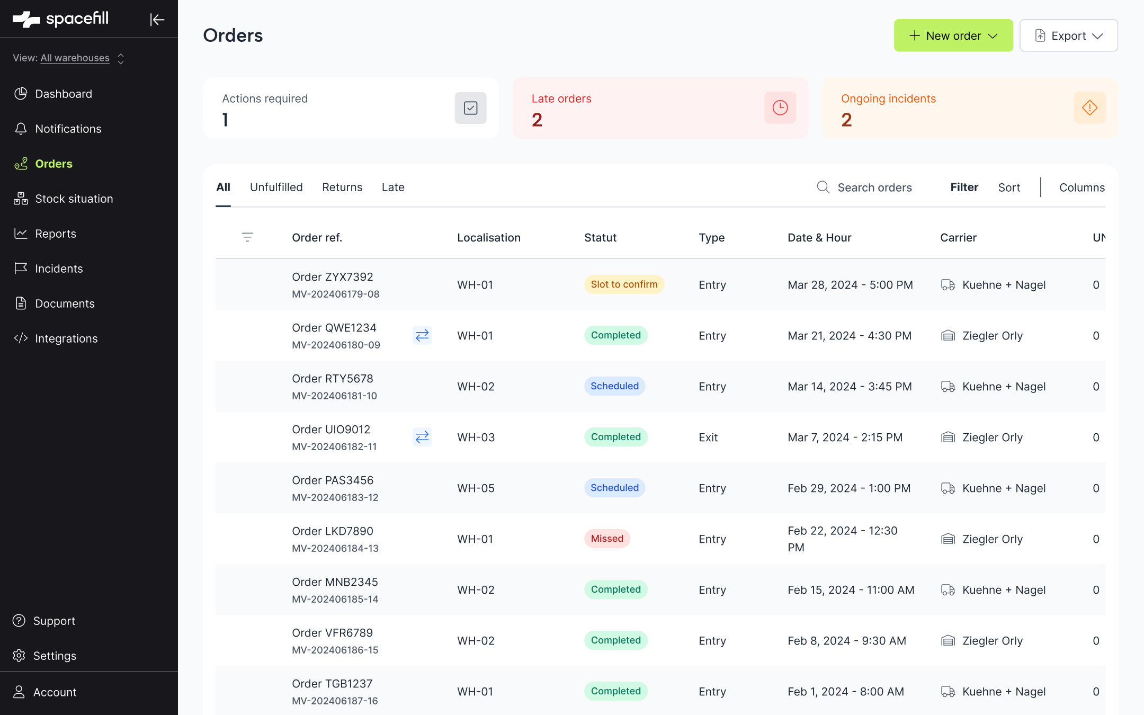
Task: Click the Order ref. column header
Action: pyautogui.click(x=317, y=237)
